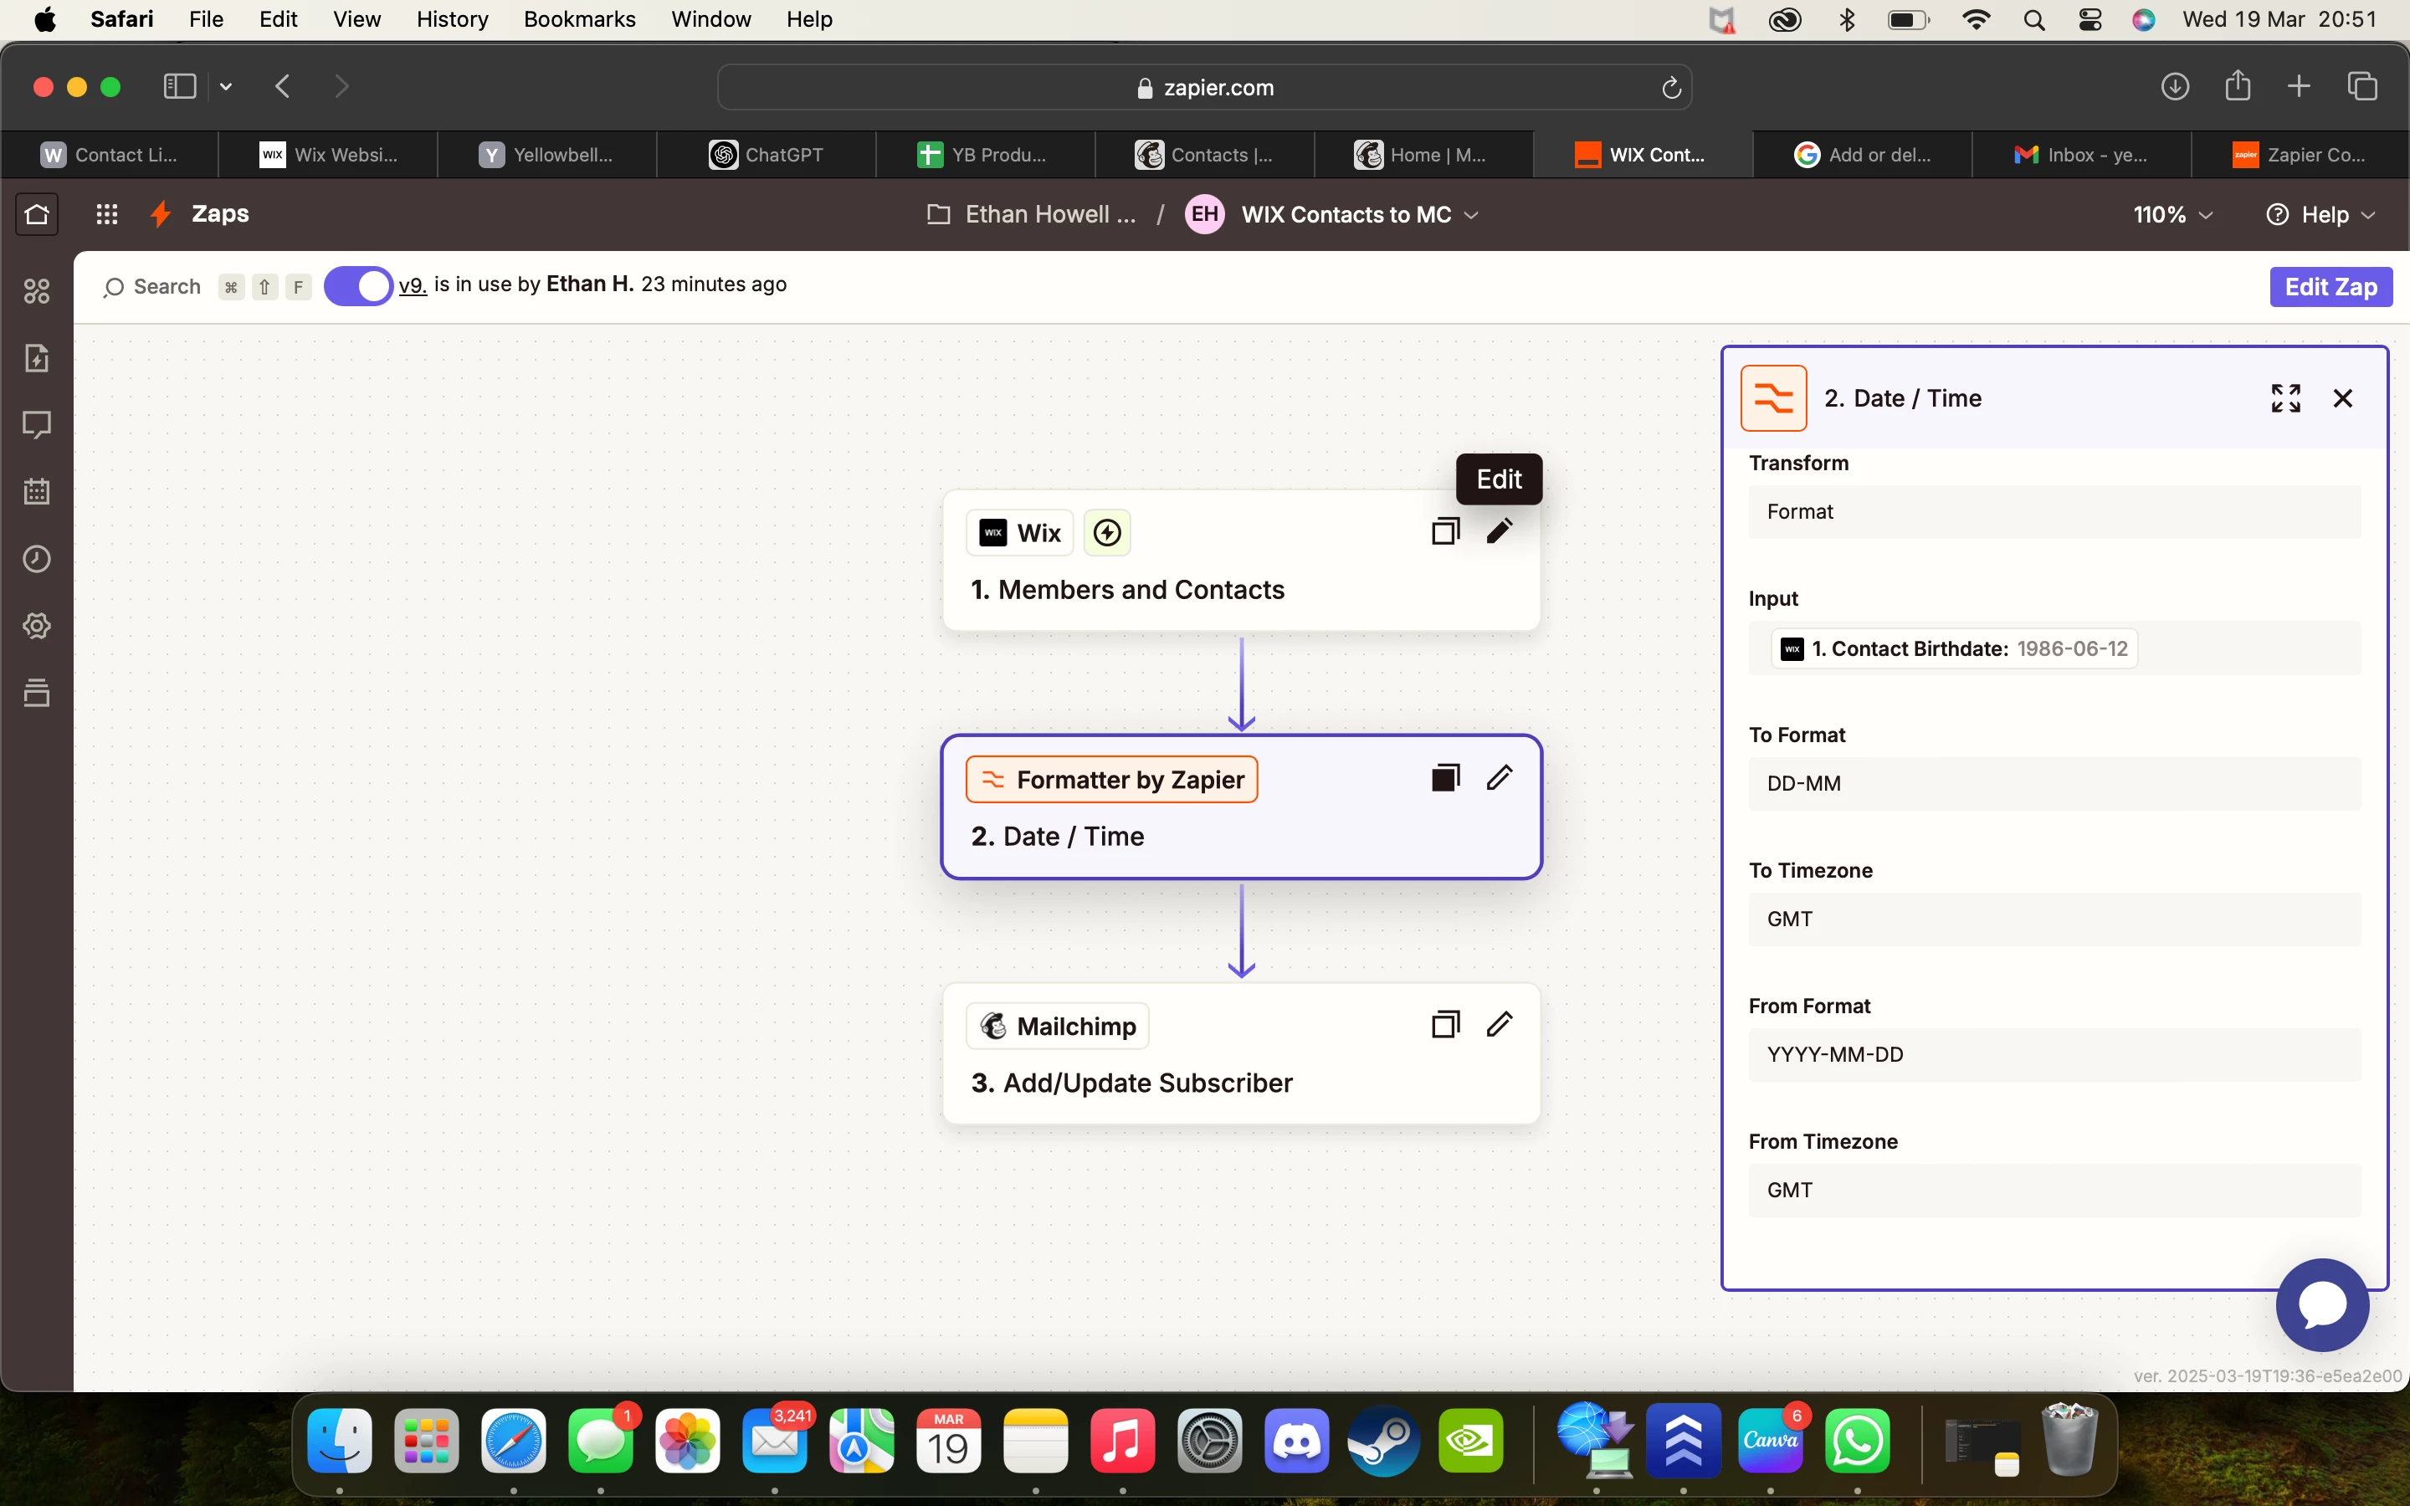Click pencil edit icon on Mailchimp step
The image size is (2410, 1506).
tap(1499, 1024)
